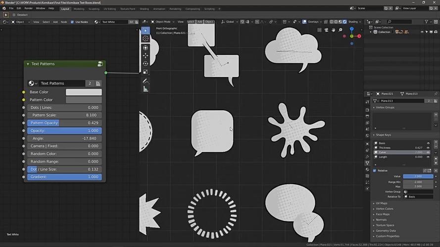Click the red X axis gizmo ball
This screenshot has width=440, height=247.
point(359,36)
